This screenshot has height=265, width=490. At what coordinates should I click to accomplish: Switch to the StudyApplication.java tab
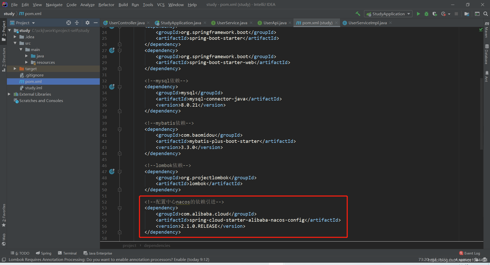click(181, 23)
